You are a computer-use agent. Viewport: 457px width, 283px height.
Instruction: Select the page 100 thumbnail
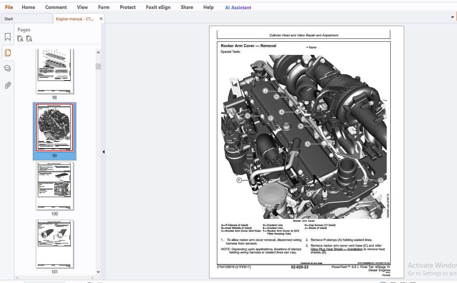point(55,186)
